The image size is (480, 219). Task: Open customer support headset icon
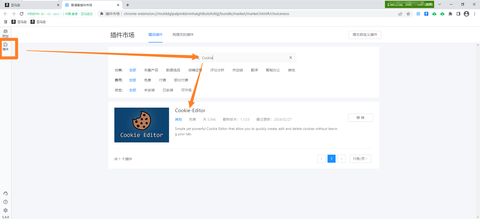click(x=6, y=193)
